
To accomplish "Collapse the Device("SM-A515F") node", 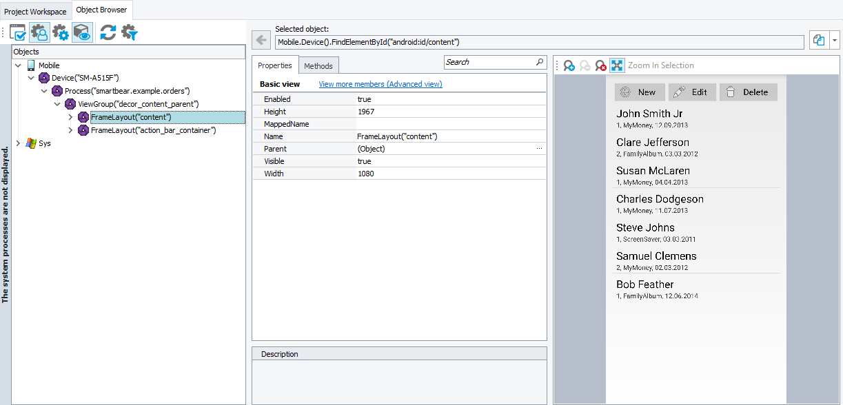I will pyautogui.click(x=30, y=78).
